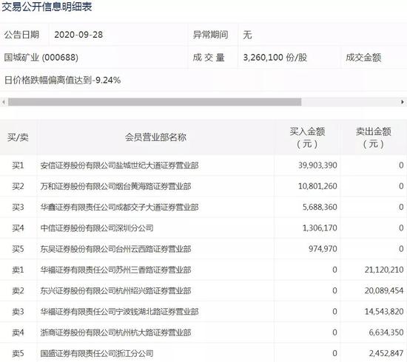Screen dimensions: 407x362
Task: Click the horizontal scrollbar left arrow
Action: [4, 102]
